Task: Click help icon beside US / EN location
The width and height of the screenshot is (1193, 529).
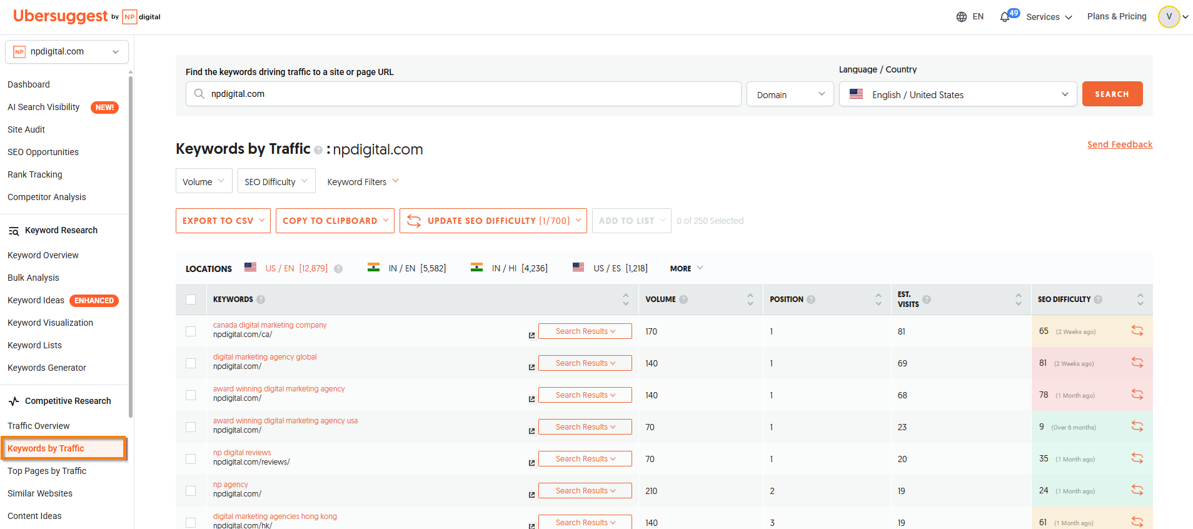Action: (338, 269)
